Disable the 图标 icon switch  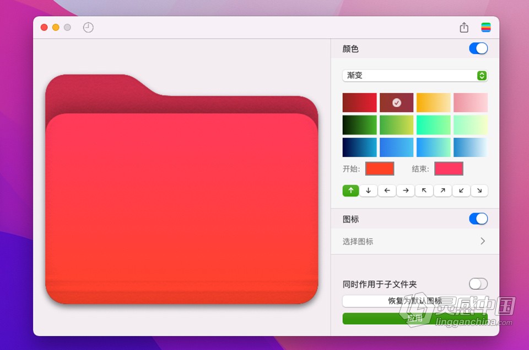[x=478, y=219]
